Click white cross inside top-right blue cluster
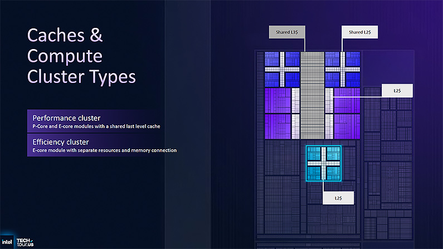The image size is (443, 249). (x=343, y=69)
